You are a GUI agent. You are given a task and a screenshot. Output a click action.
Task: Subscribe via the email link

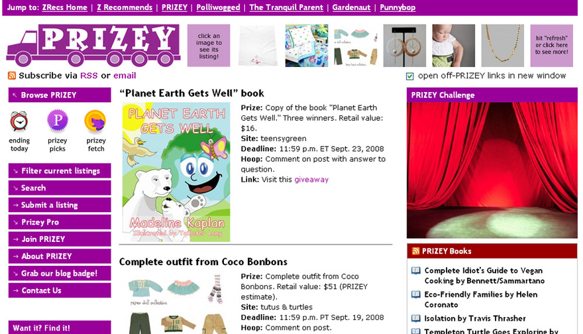click(125, 76)
